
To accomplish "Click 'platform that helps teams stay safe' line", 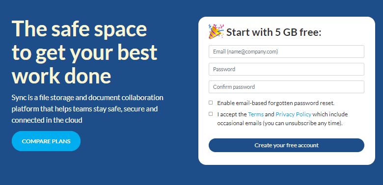I will click(x=84, y=109).
